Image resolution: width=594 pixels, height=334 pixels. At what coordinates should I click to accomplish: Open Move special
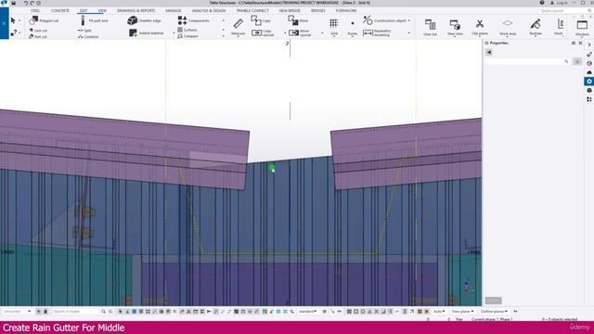pos(300,33)
